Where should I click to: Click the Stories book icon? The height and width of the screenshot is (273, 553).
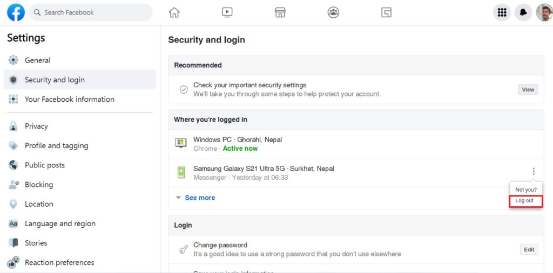(13, 243)
